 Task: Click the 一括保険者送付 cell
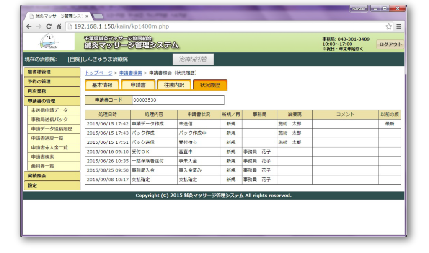click(154, 161)
